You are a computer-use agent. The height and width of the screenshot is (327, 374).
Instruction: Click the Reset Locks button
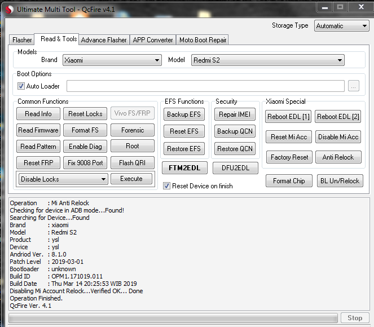[85, 114]
